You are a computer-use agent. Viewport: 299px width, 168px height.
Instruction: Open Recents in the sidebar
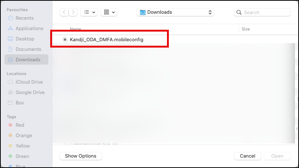tap(25, 18)
